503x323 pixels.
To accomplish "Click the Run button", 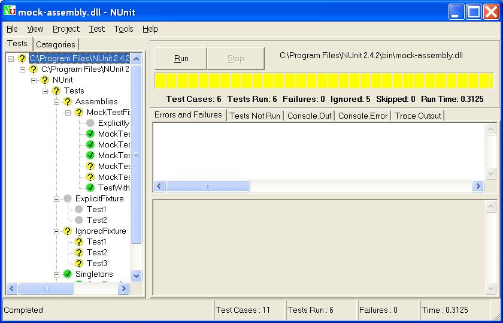I will tap(181, 59).
